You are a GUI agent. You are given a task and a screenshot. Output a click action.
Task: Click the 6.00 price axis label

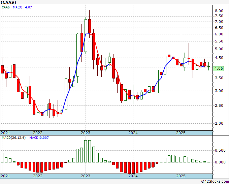(x=219, y=34)
